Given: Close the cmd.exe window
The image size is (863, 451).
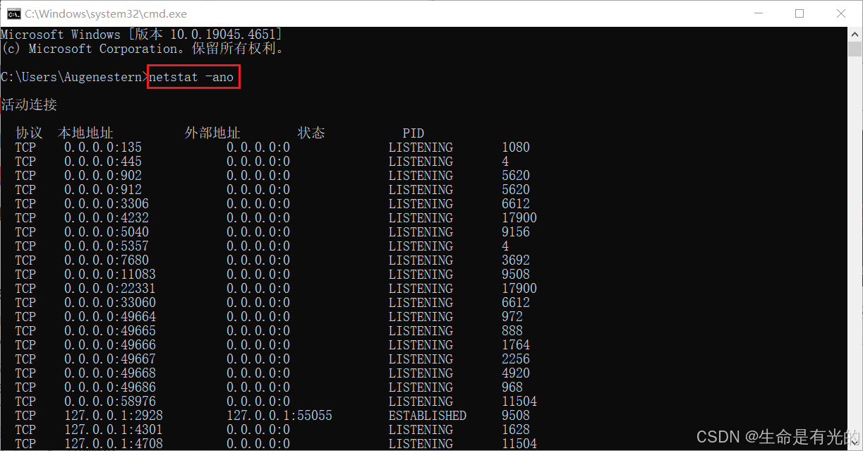Looking at the screenshot, I should [841, 13].
